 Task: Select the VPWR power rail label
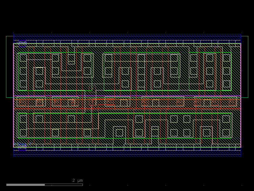click(21, 42)
